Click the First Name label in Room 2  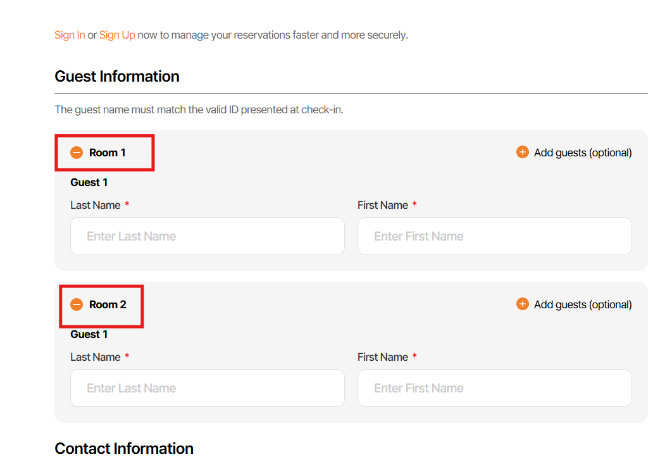382,357
